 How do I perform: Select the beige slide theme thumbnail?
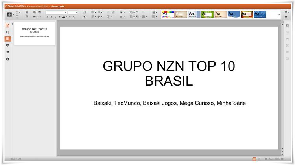[181, 14]
